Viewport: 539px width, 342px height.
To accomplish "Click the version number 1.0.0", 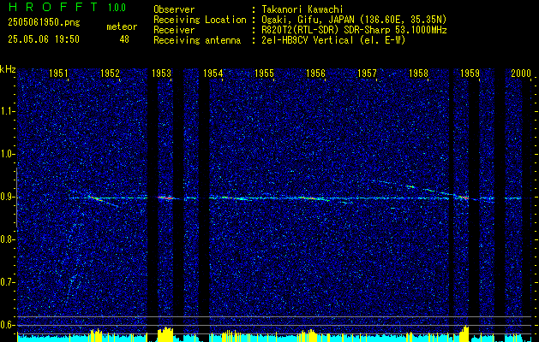I will [117, 8].
